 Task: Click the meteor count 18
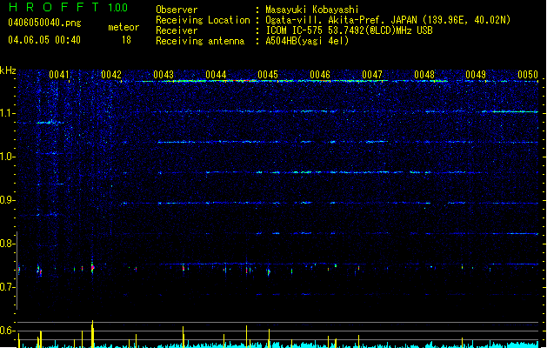(126, 40)
